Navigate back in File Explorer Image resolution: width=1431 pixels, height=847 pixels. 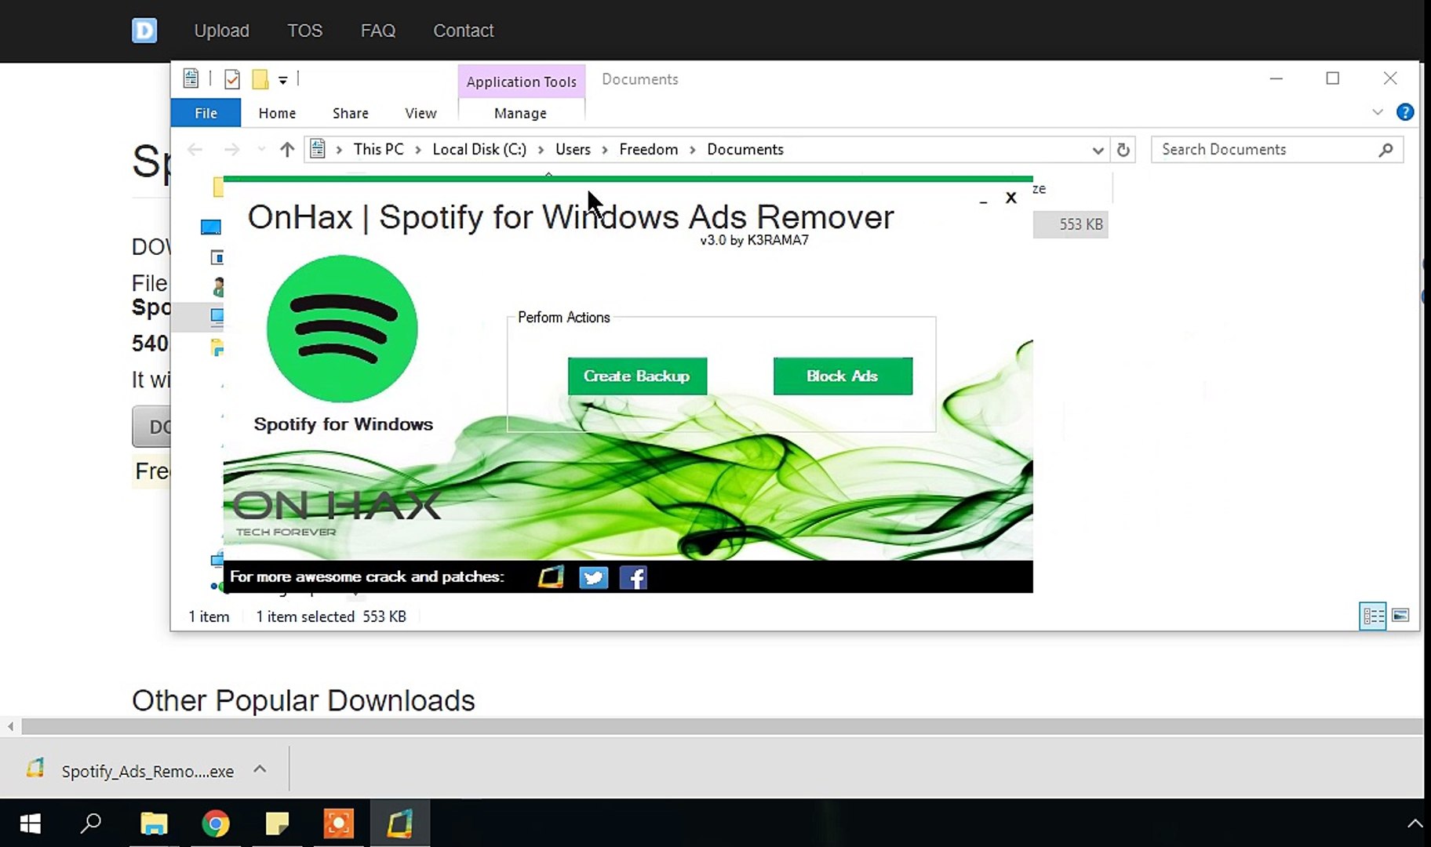(x=195, y=149)
